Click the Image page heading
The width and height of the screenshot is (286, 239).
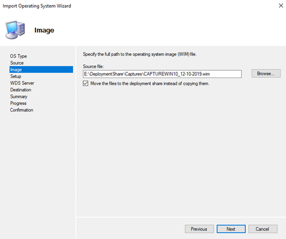pyautogui.click(x=44, y=30)
